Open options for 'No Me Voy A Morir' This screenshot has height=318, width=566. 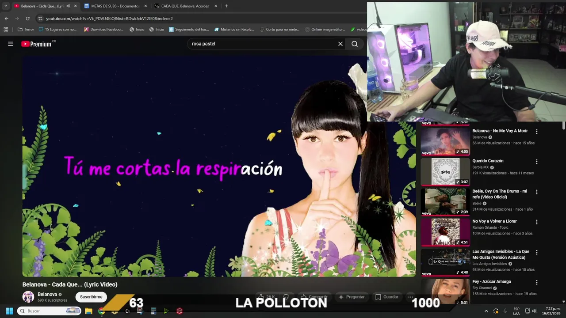click(537, 132)
